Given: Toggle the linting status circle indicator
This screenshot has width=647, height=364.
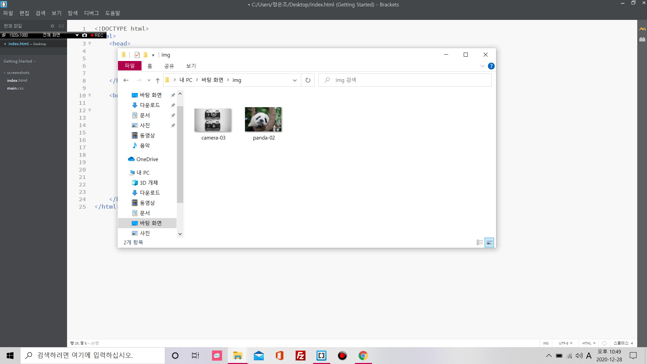Looking at the screenshot, I should 604,343.
